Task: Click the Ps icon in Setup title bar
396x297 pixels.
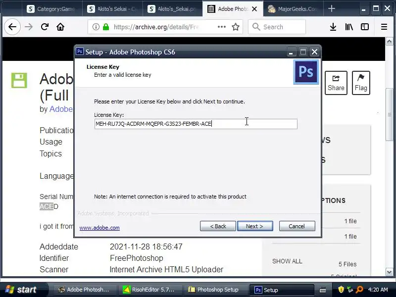Action: [x=80, y=51]
